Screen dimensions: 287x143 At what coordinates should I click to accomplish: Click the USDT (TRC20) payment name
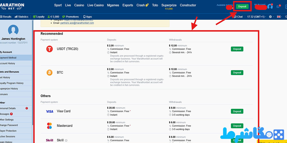pyautogui.click(x=67, y=49)
